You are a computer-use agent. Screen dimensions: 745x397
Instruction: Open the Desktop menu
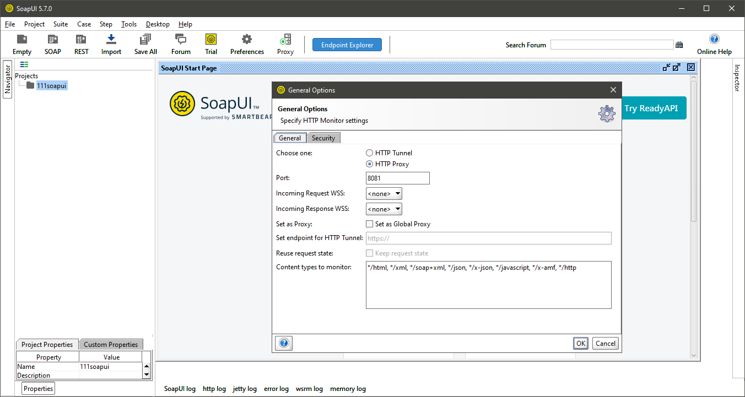pyautogui.click(x=158, y=24)
